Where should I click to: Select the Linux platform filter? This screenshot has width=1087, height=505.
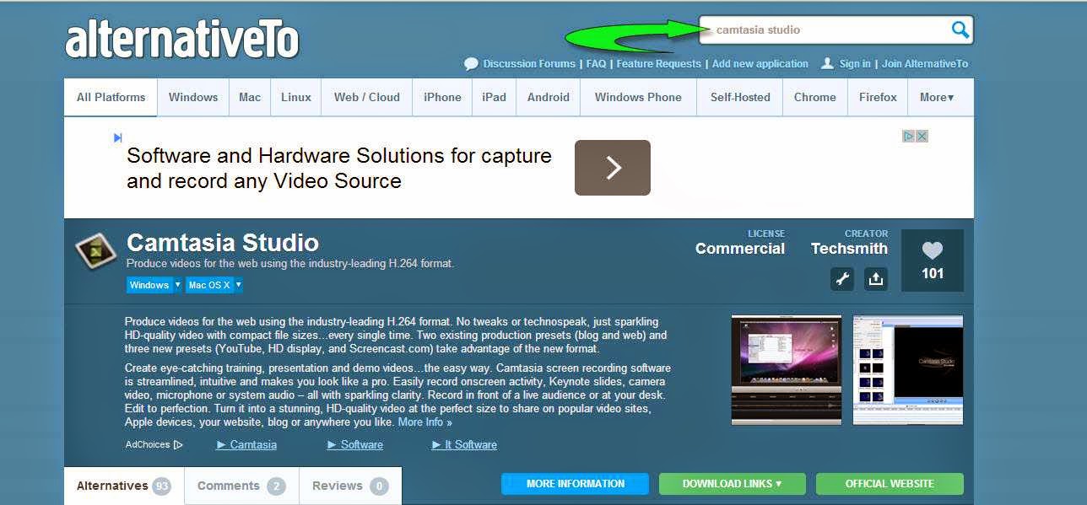click(x=296, y=98)
